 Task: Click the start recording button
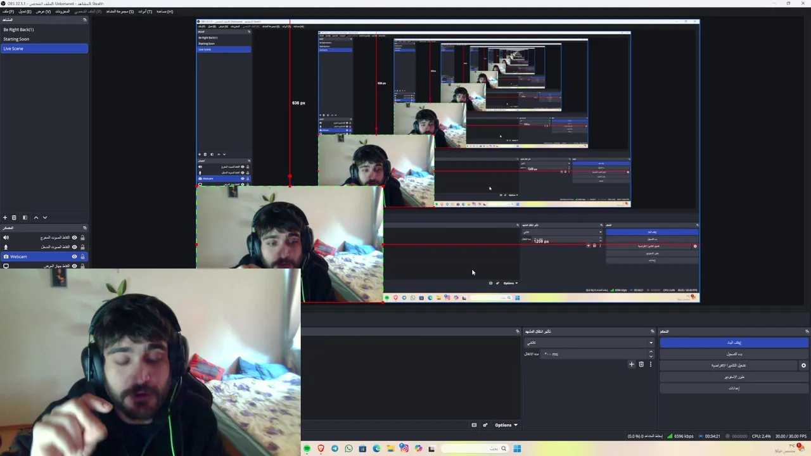click(734, 354)
